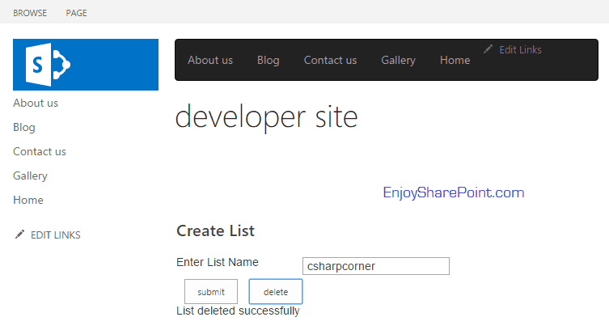Open the BROWSE ribbon tab
609x334 pixels.
click(30, 13)
